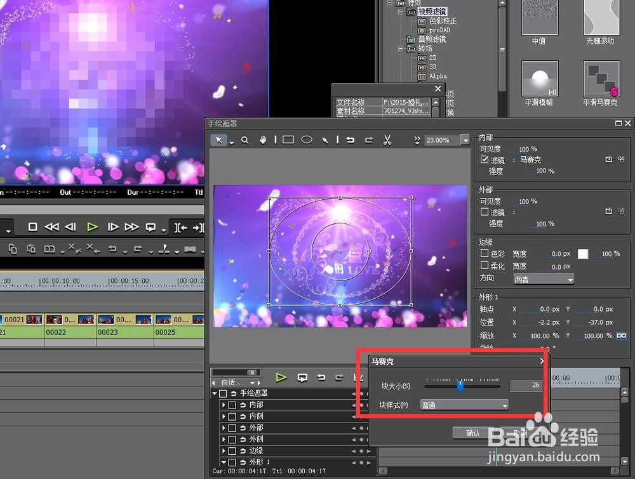This screenshot has height=479, width=635.
Task: Enable the outer 滤镜 checkbox
Action: (485, 212)
